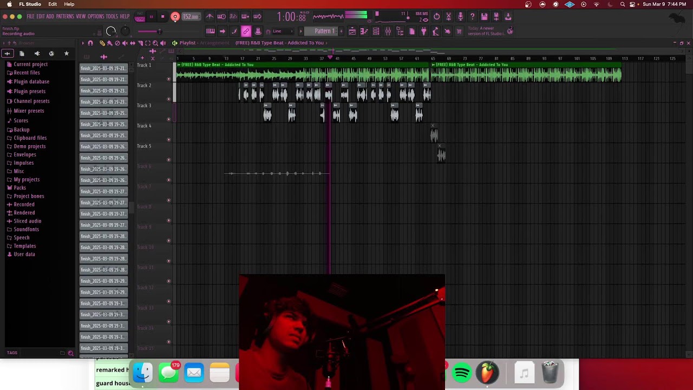This screenshot has width=693, height=390.
Task: Select the mute tool in Playlist toolbar
Action: pos(125,43)
